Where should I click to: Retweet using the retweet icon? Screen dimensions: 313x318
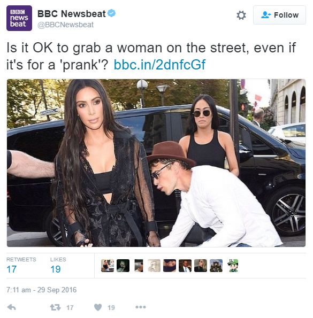pos(56,307)
